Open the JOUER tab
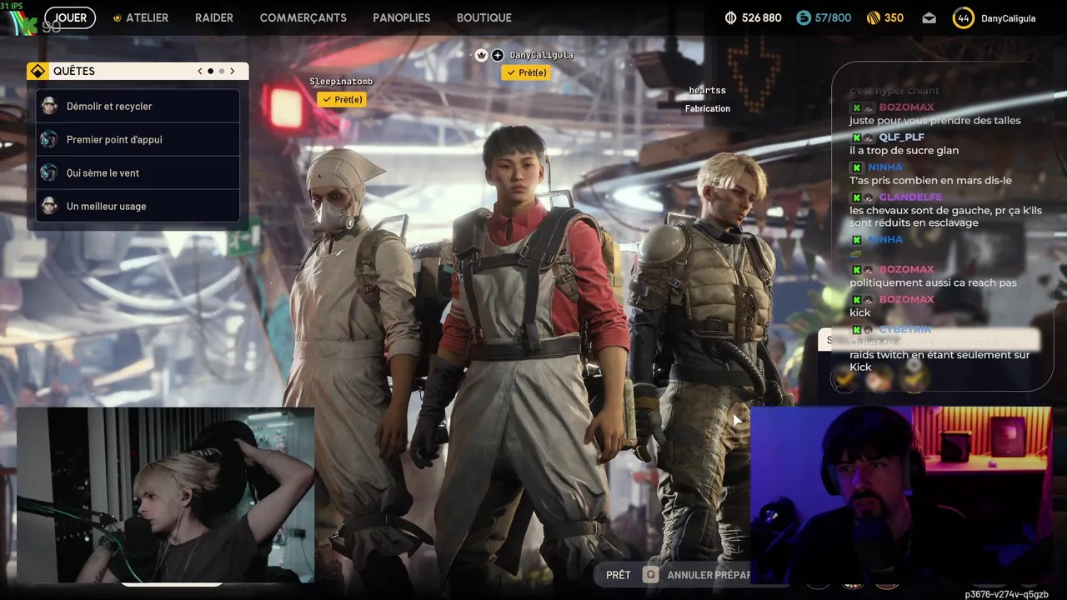The height and width of the screenshot is (600, 1067). (x=70, y=17)
